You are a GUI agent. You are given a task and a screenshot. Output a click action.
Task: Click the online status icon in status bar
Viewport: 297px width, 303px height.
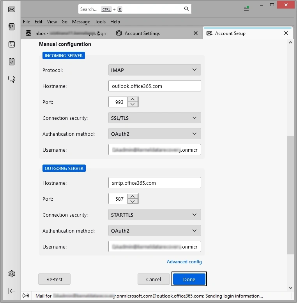[x=26, y=296]
